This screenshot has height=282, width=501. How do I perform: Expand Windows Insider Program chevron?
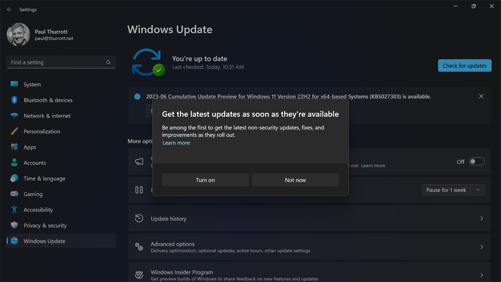click(482, 275)
